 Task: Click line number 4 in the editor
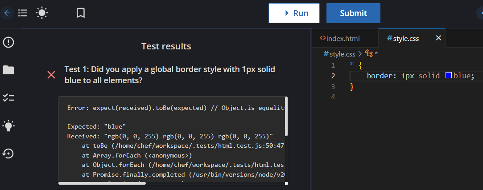[332, 97]
